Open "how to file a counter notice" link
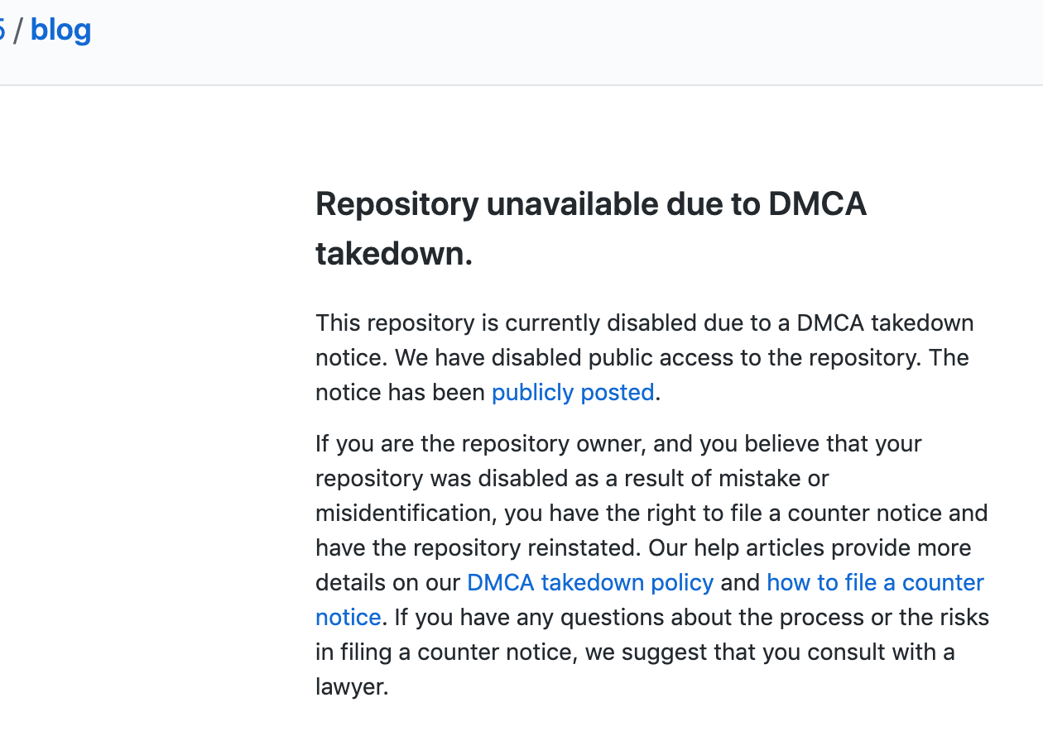This screenshot has width=1043, height=731. coord(874,582)
